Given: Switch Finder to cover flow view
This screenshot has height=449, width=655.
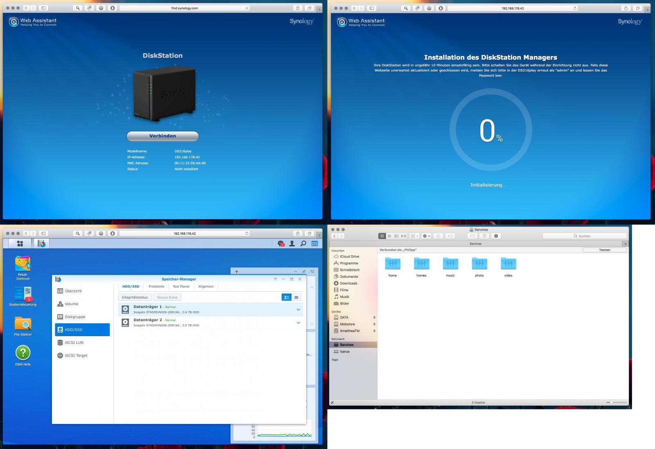Looking at the screenshot, I should click(x=404, y=236).
